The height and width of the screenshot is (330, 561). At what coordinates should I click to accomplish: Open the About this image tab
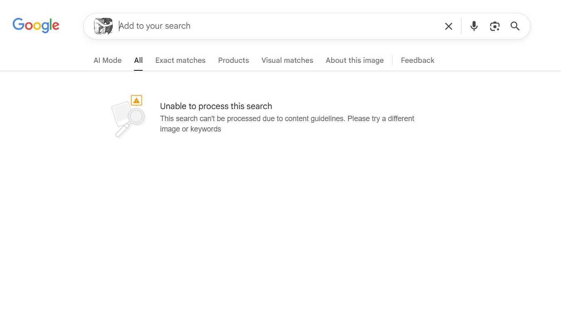pyautogui.click(x=355, y=60)
